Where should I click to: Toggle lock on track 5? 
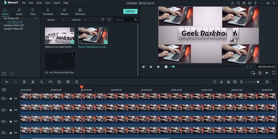tap(11, 99)
